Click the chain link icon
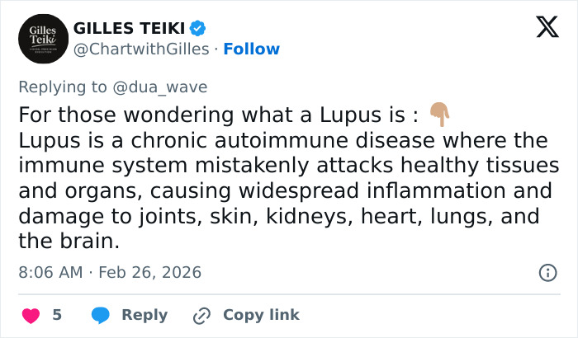This screenshot has height=338, width=578. (201, 315)
